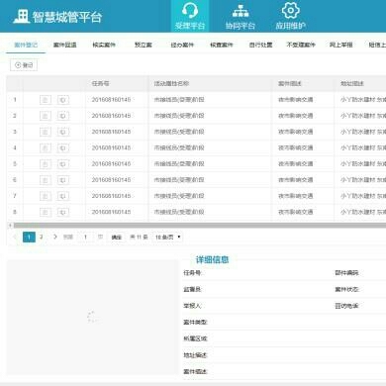Click the 智慧城管平台 building logo
Viewport: 386px width, 386px height.
[22, 16]
